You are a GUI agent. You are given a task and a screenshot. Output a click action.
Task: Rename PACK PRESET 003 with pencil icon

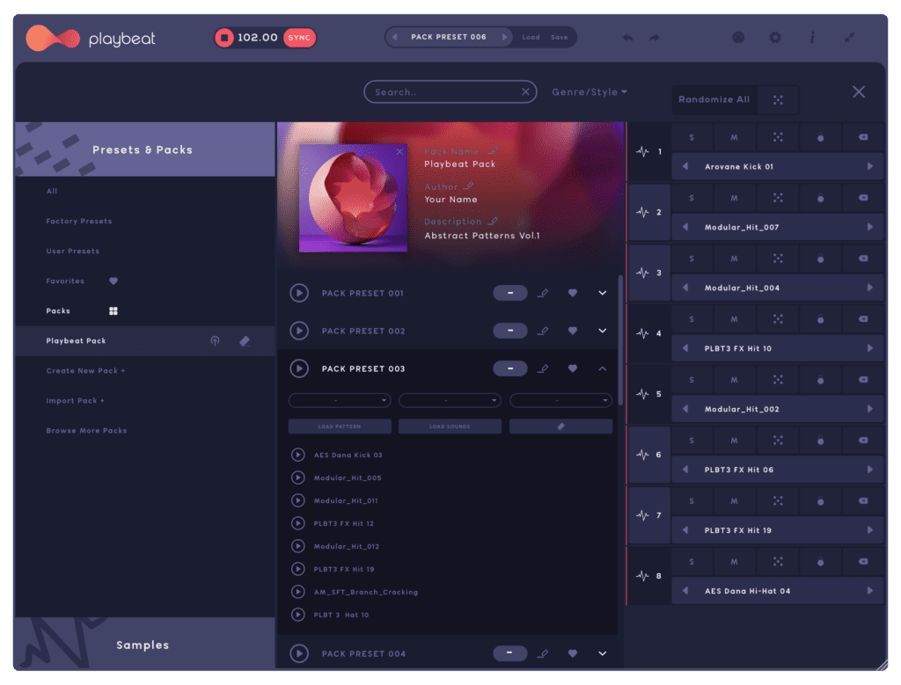click(542, 368)
